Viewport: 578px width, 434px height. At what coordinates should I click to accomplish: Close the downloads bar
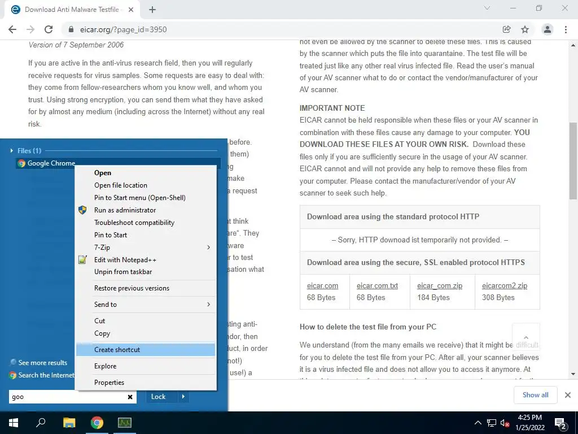coord(568,395)
